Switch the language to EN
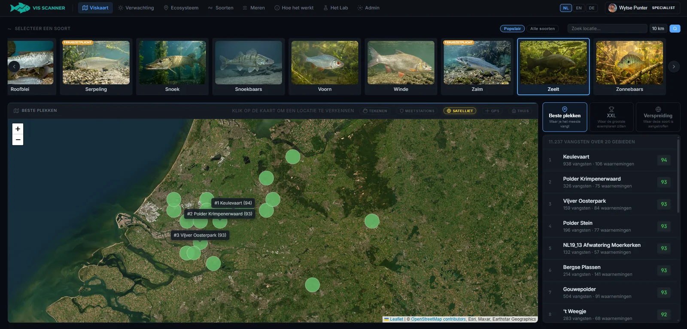 pos(579,8)
